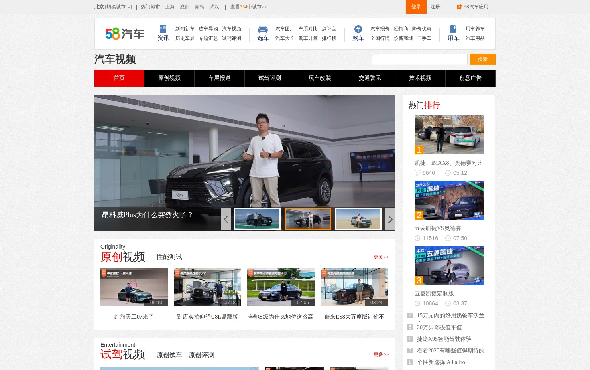This screenshot has height=370, width=590.
Task: Open 性能测试 subcategory link
Action: [169, 257]
